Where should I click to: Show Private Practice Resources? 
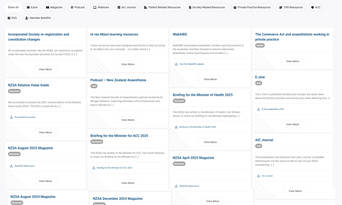click(x=252, y=7)
